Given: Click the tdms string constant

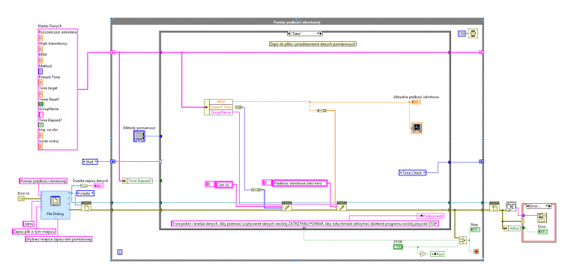Looking at the screenshot, I should click(28, 224).
